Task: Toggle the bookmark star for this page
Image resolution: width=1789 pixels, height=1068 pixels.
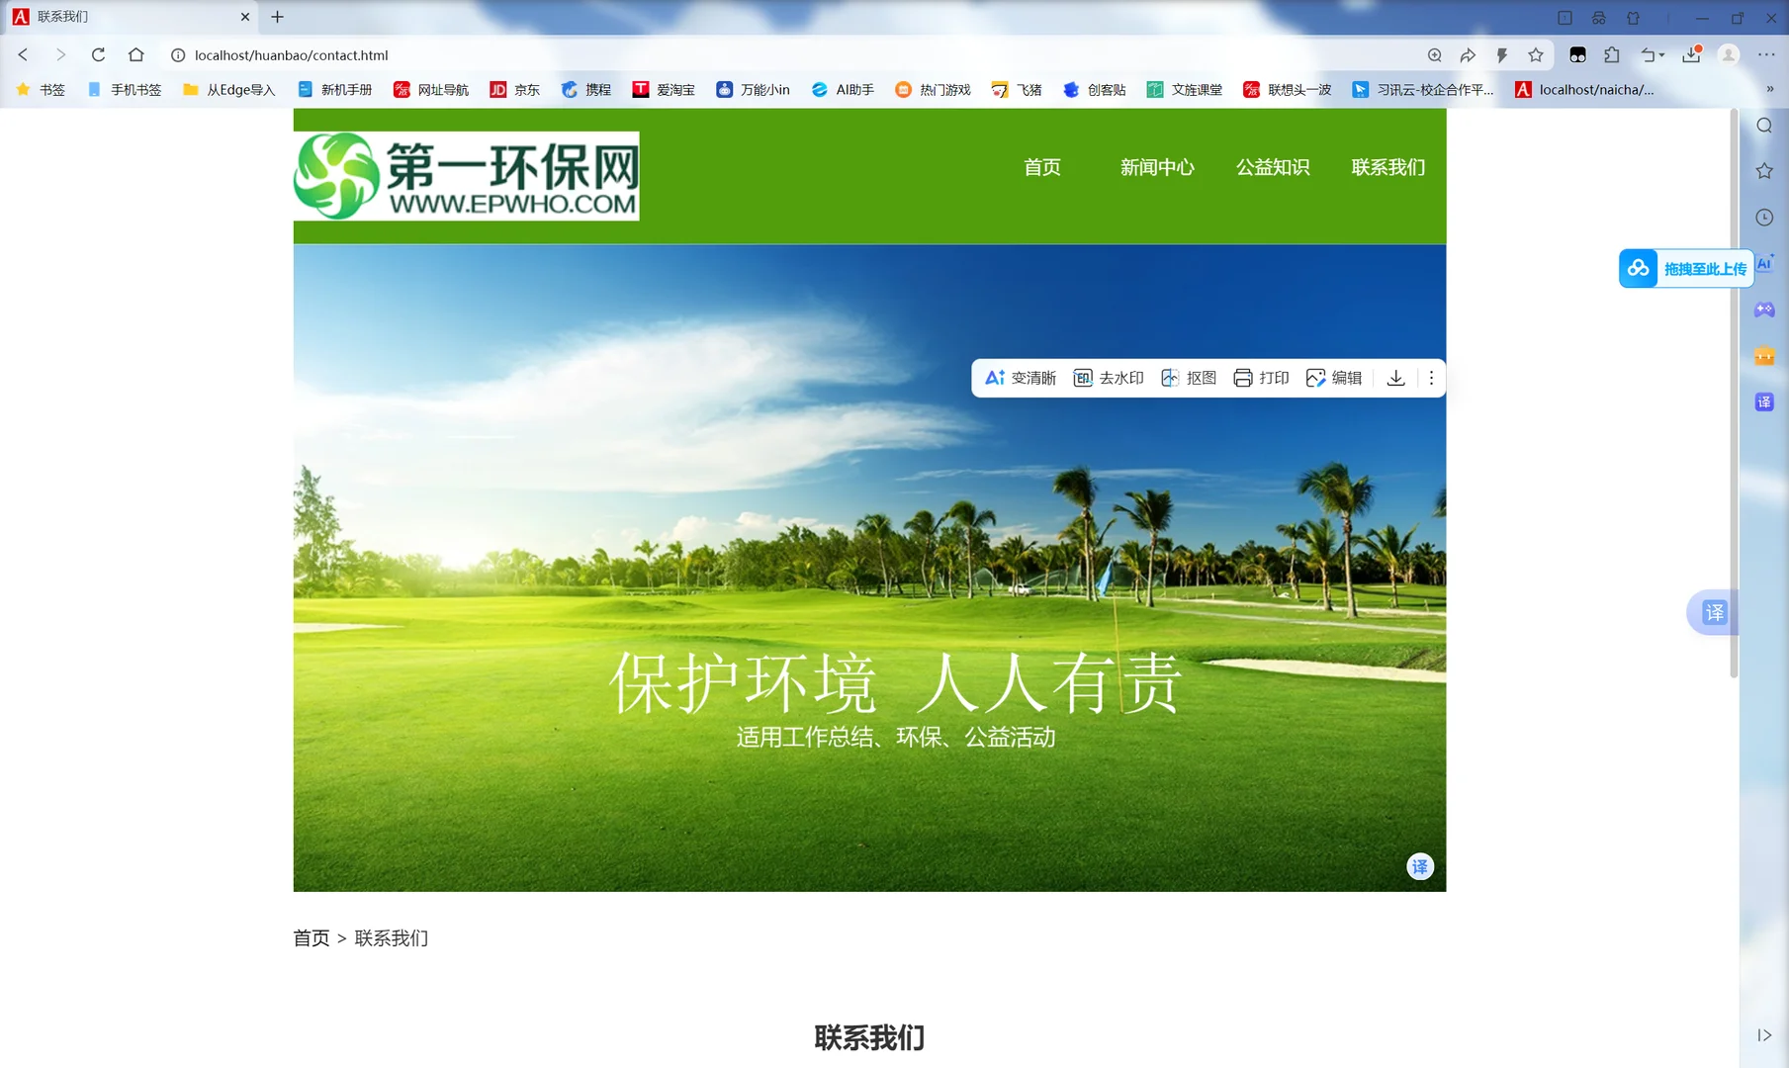Action: [1535, 55]
